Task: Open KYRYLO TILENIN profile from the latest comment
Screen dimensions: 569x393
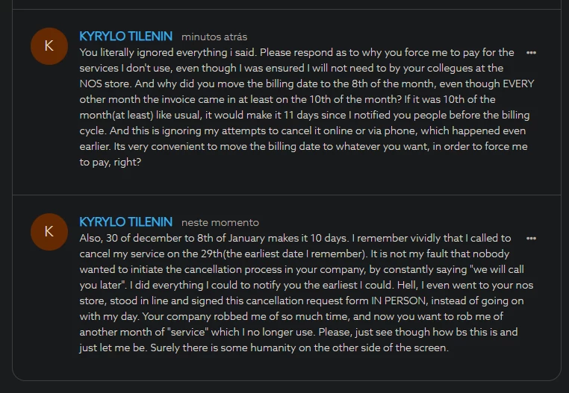Action: (125, 222)
